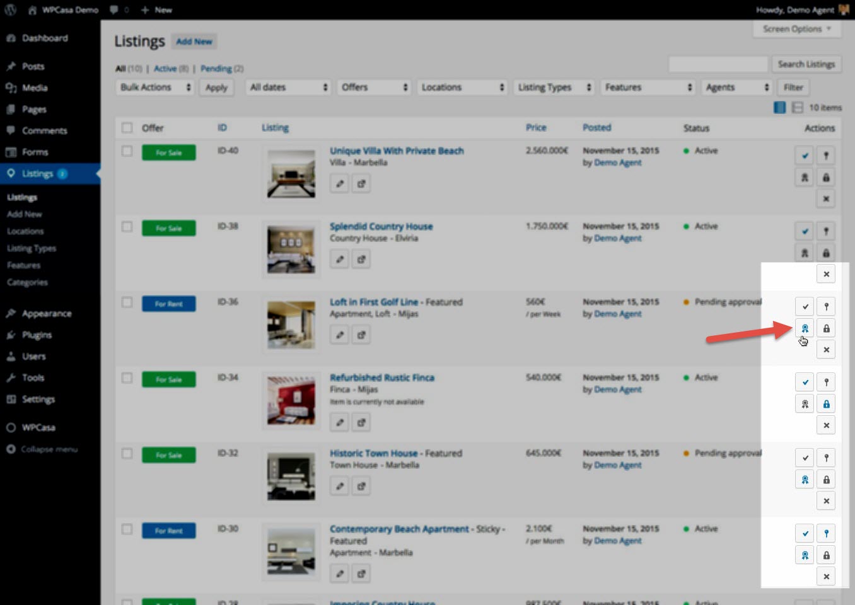Approve the Loft in First Golf Line listing with its checkmark
Viewport: 855px width, 605px height.
[x=805, y=306]
